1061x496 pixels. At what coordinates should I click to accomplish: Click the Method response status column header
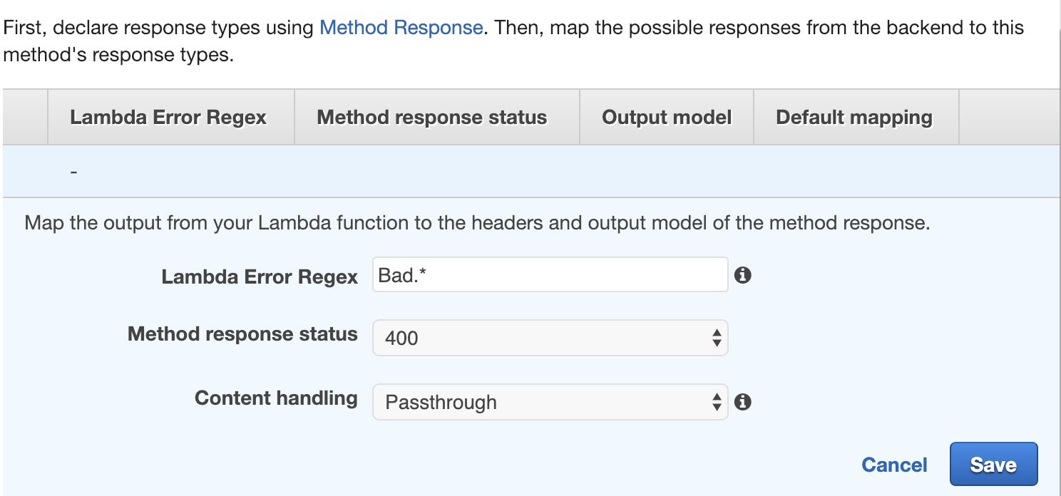tap(432, 118)
